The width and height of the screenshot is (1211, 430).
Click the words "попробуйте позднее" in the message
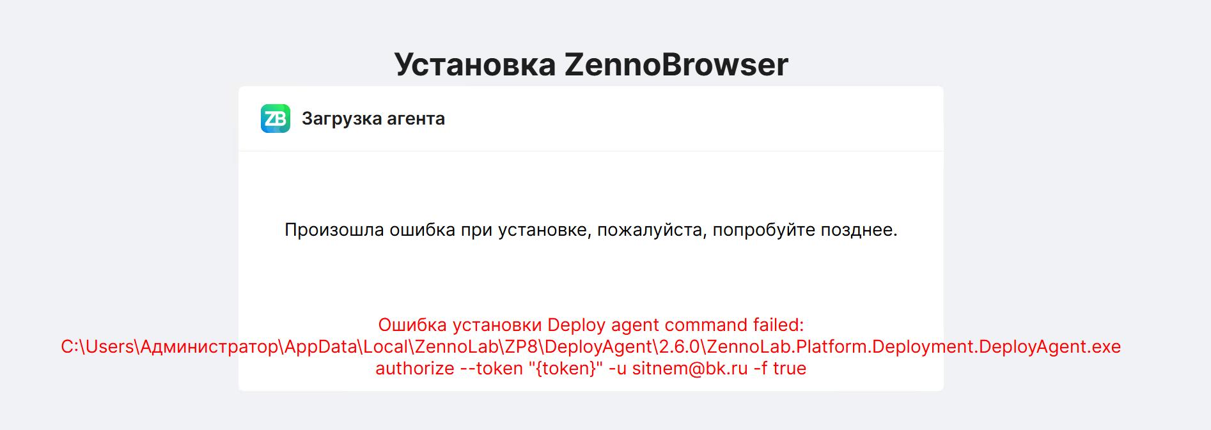(804, 230)
